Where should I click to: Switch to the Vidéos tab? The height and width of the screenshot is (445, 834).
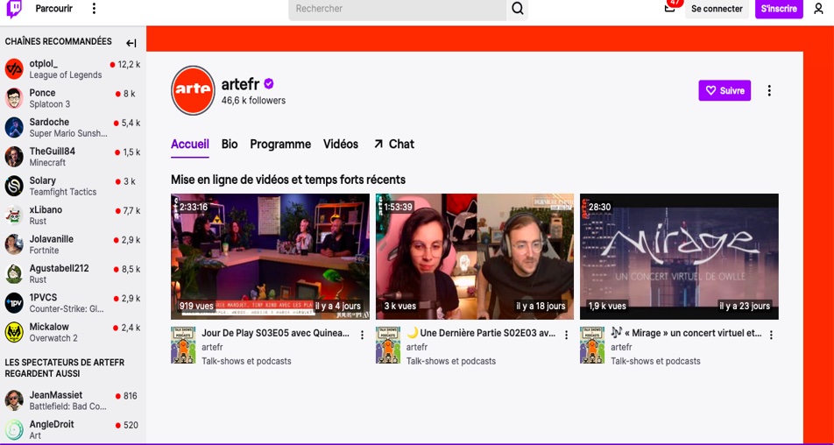pos(341,144)
